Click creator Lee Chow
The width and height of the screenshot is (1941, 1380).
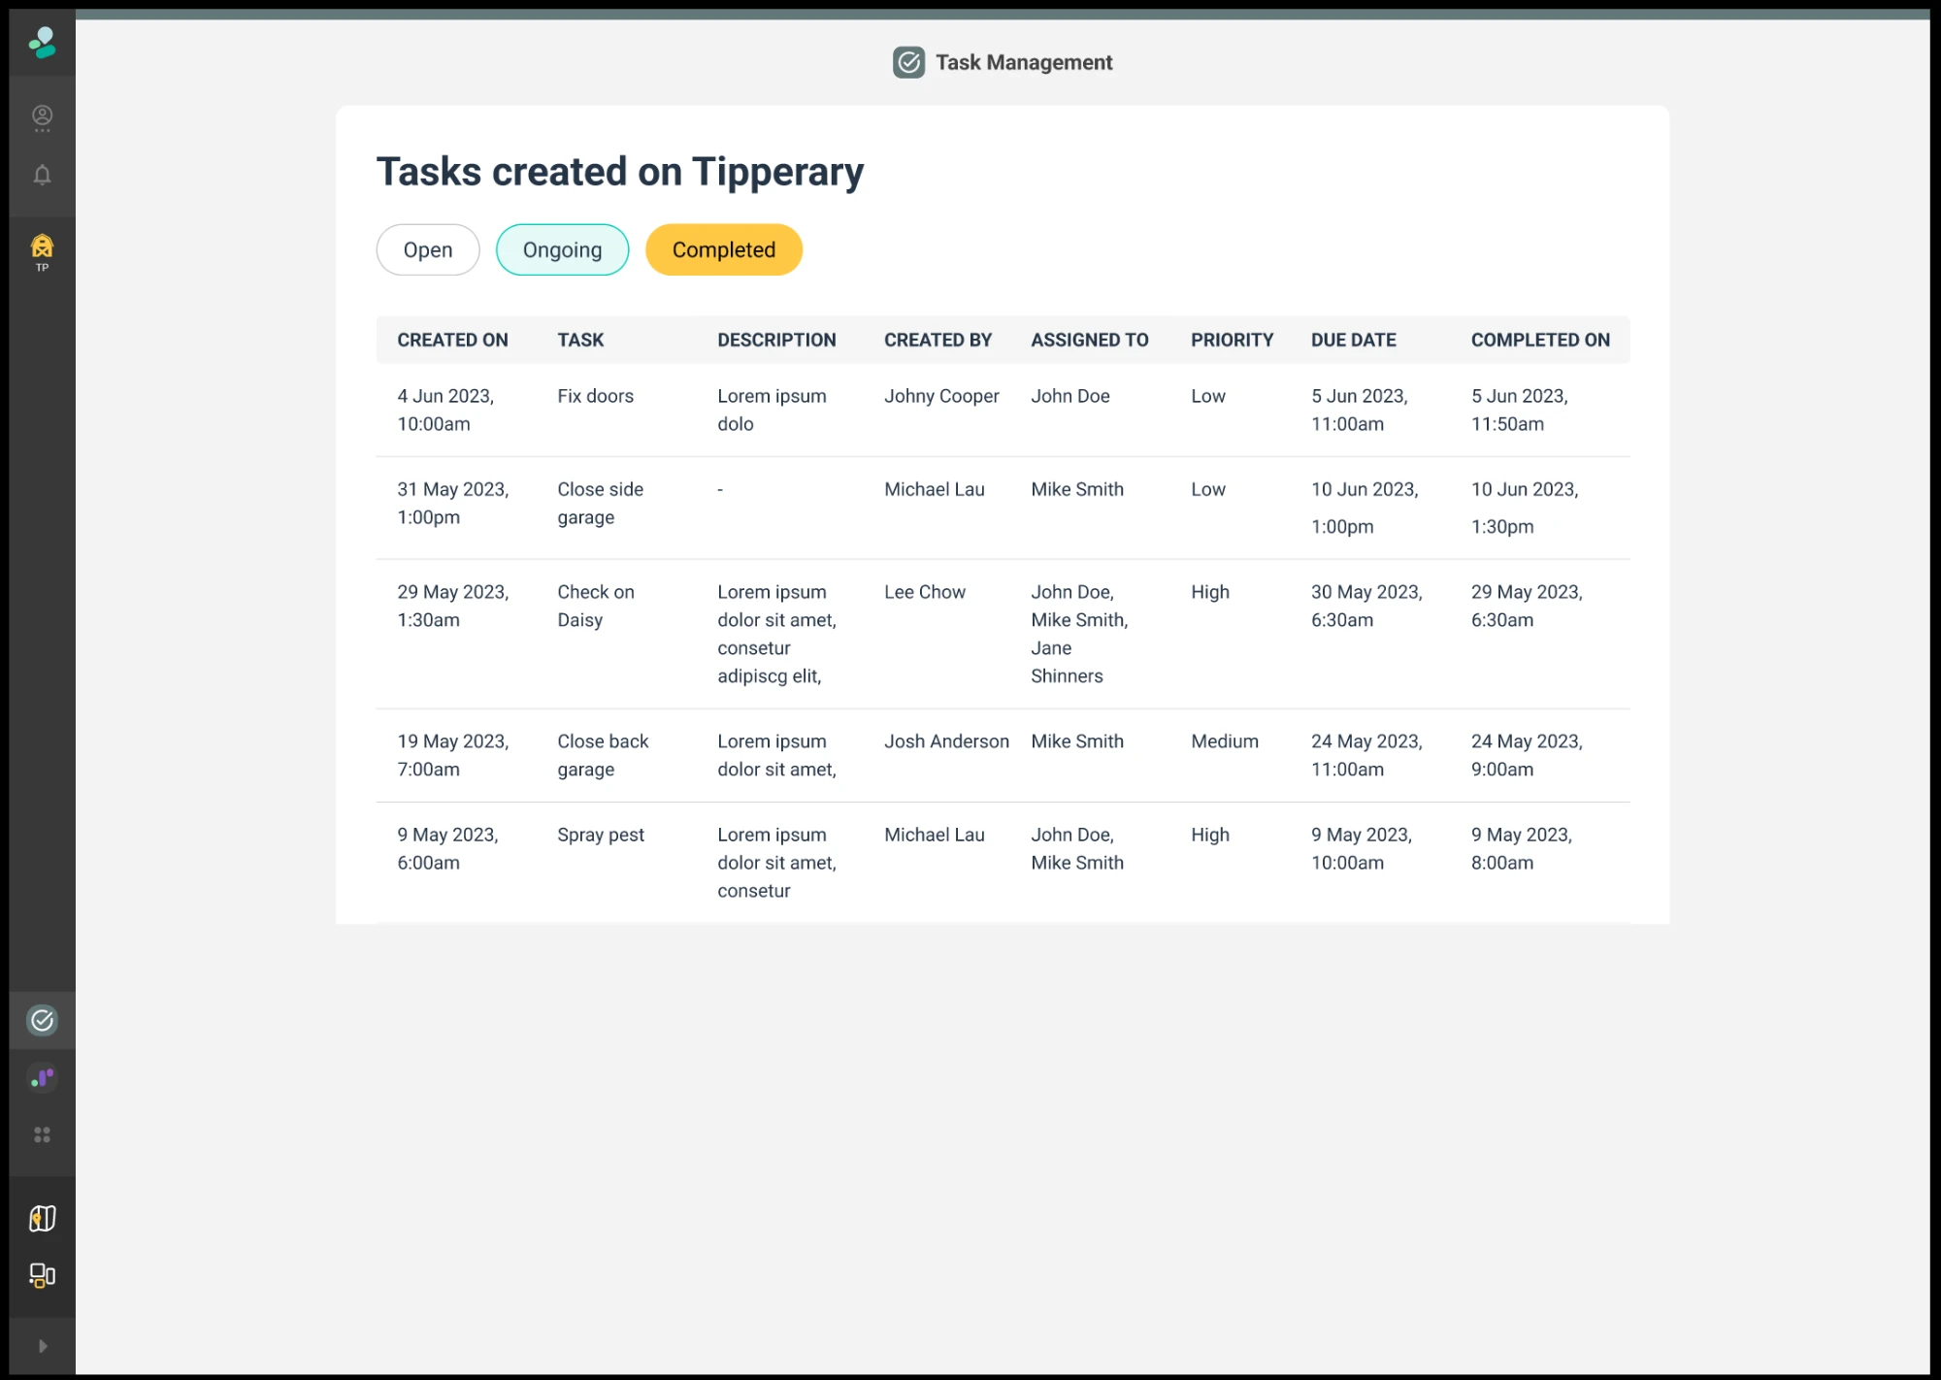[925, 592]
